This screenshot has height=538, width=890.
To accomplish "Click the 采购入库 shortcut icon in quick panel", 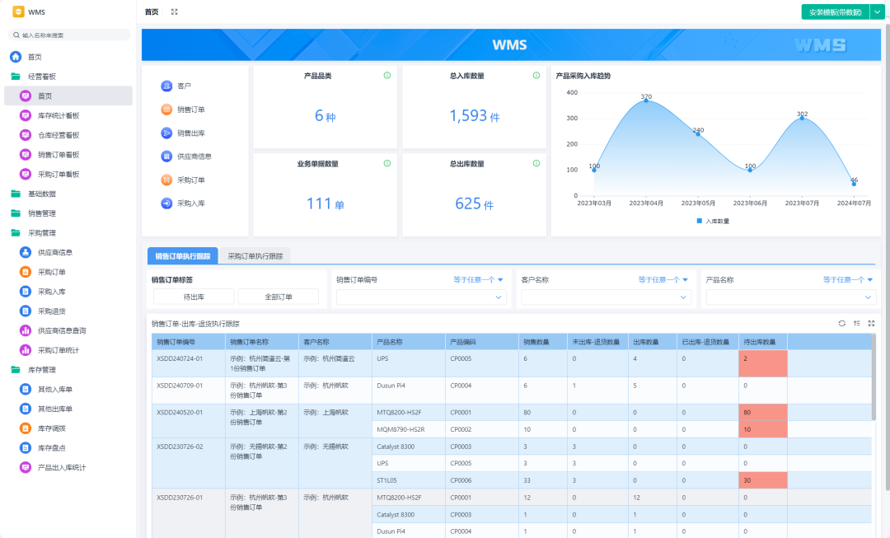I will (x=166, y=203).
